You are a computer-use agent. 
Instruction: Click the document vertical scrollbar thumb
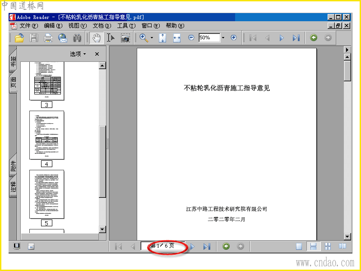347,71
